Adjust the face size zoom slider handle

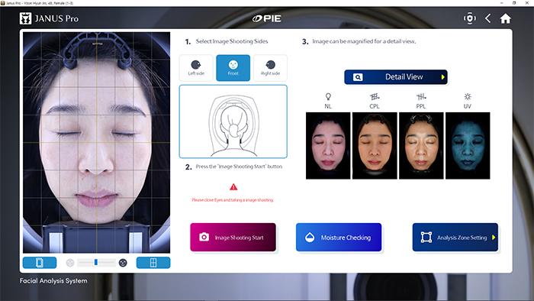click(x=96, y=262)
